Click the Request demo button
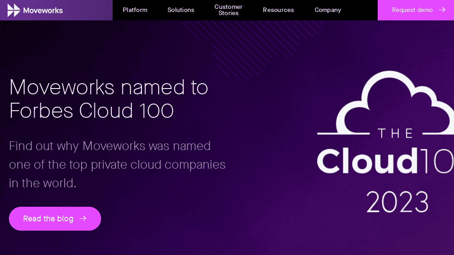454x255 pixels. coord(412,10)
